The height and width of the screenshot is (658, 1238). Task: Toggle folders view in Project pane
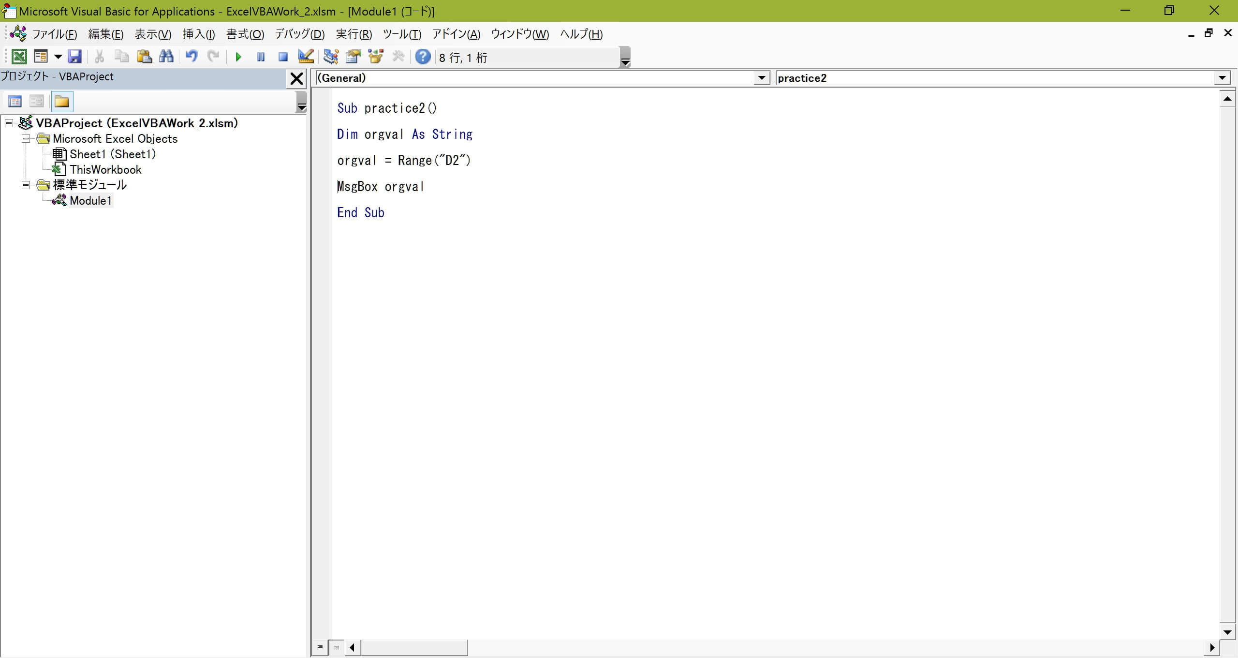[x=62, y=102]
